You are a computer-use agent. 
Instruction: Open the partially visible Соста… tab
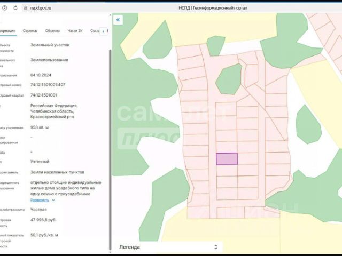[x=95, y=31]
